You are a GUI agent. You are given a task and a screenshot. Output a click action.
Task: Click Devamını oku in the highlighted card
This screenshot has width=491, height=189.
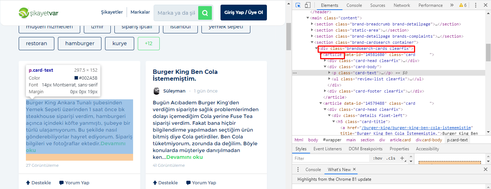click(x=113, y=143)
